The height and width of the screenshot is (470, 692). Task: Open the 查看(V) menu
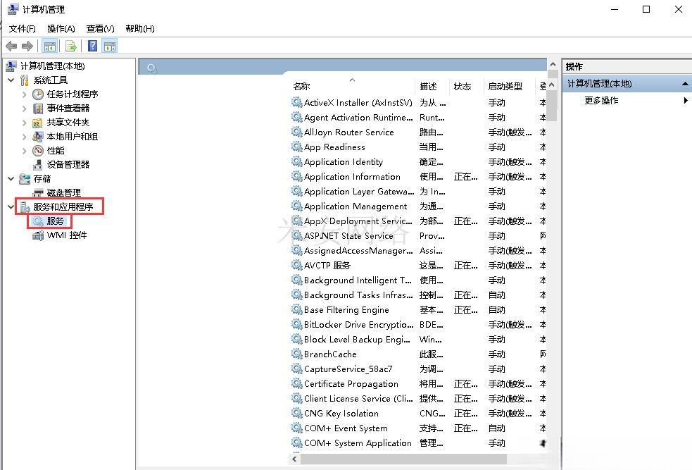[x=100, y=29]
